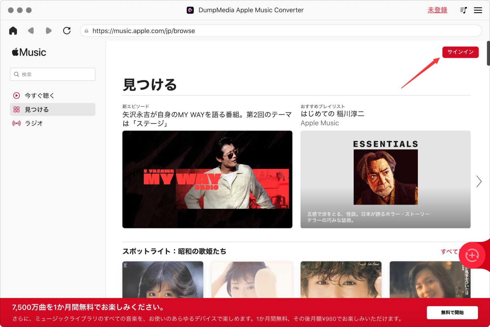
Task: Click the vertical scrollbar thumb
Action: point(488,53)
